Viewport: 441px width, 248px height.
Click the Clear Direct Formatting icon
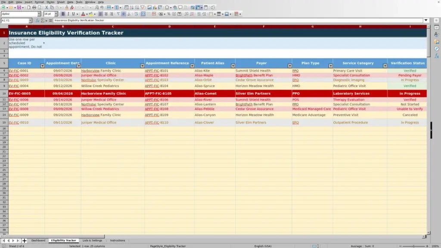tap(72, 8)
